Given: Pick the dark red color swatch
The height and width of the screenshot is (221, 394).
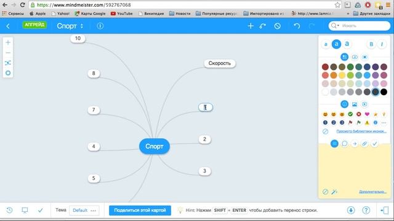Looking at the screenshot, I should 325,67.
